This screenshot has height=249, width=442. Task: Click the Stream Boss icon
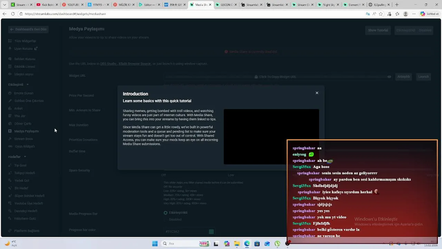(x=10, y=139)
